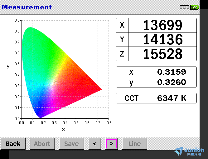Select the y chromaticity value 0.3260

click(172, 82)
